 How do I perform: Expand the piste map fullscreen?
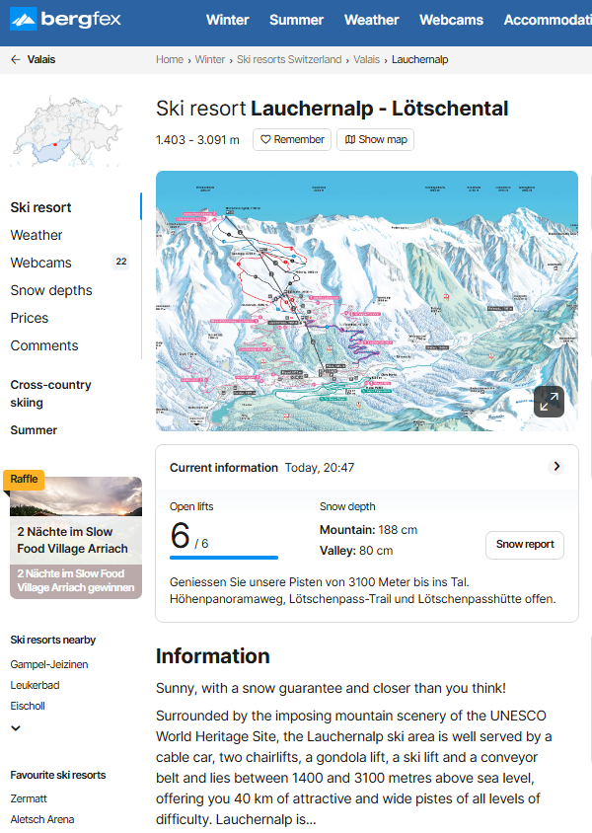(x=549, y=401)
